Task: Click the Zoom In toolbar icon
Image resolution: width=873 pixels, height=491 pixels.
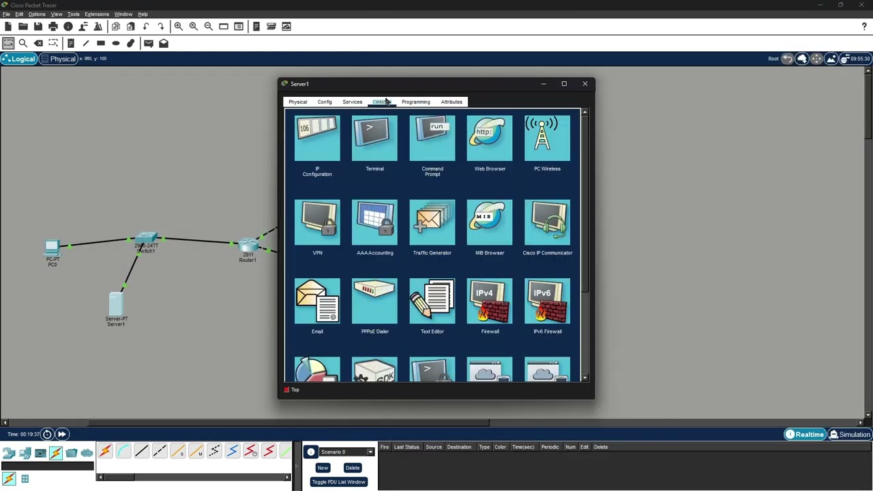Action: point(179,27)
